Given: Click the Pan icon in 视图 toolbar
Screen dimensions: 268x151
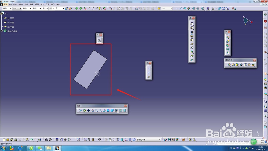Looking at the screenshot, I should tap(88, 111).
